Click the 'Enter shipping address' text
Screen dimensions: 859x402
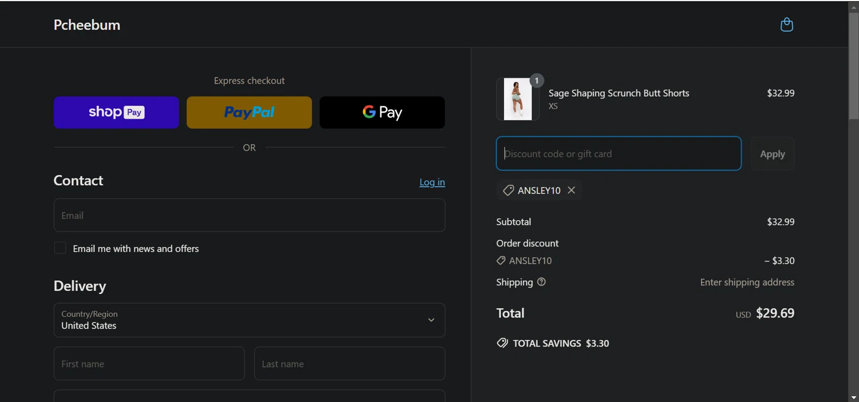click(747, 282)
